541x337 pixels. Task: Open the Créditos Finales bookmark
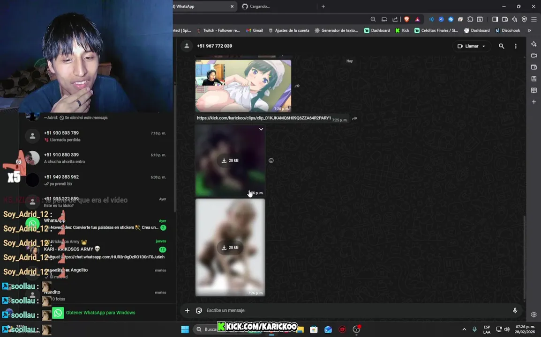[x=436, y=30]
